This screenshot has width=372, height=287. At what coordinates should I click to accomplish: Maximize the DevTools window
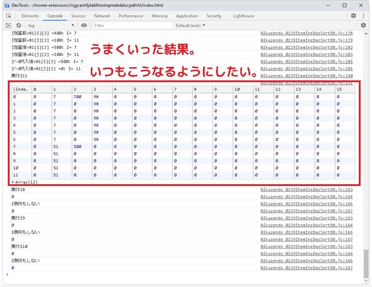click(x=345, y=5)
